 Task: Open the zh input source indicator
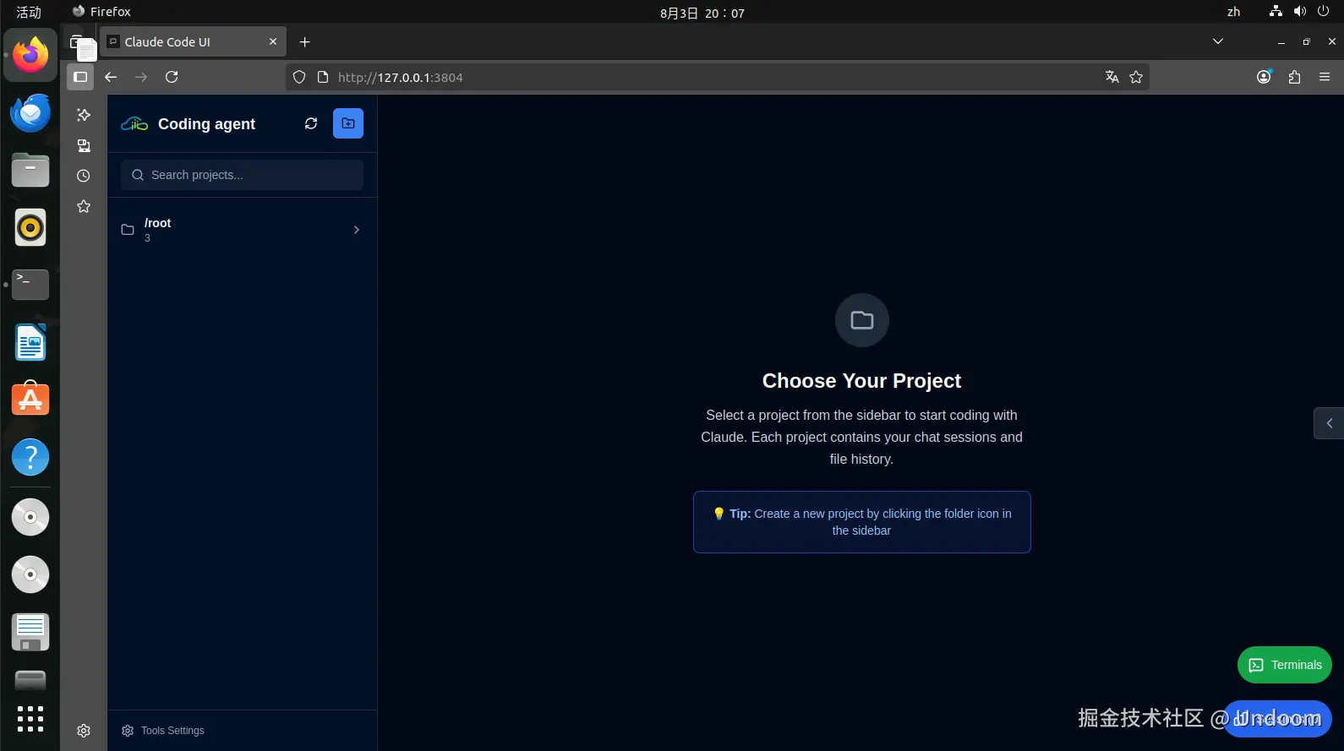[x=1234, y=12]
